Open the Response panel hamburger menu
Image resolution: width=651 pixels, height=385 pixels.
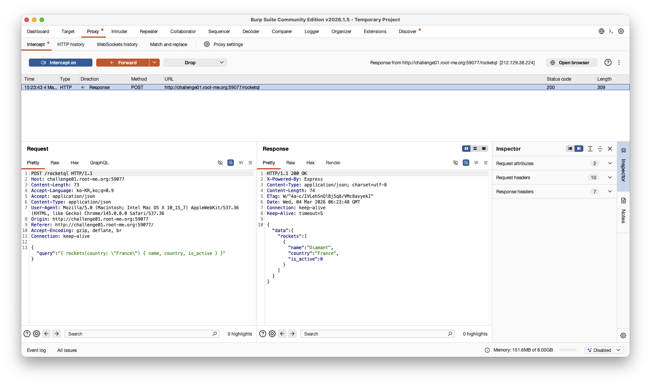pos(486,162)
